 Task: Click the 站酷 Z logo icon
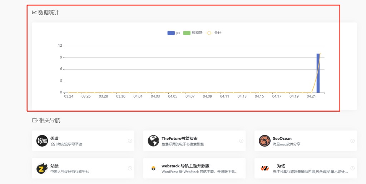click(x=42, y=168)
